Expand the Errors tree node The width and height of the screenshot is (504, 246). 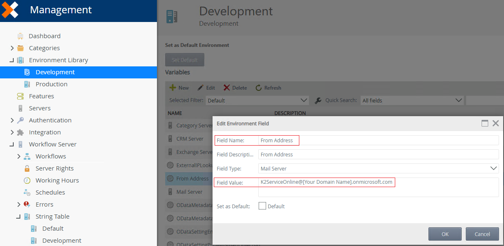(x=19, y=205)
